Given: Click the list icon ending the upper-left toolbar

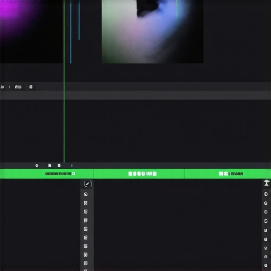Looking at the screenshot, I should pos(31,87).
